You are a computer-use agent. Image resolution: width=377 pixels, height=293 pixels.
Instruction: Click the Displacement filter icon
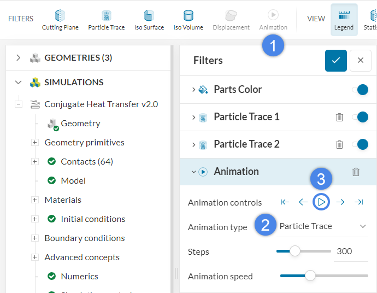pos(231,16)
